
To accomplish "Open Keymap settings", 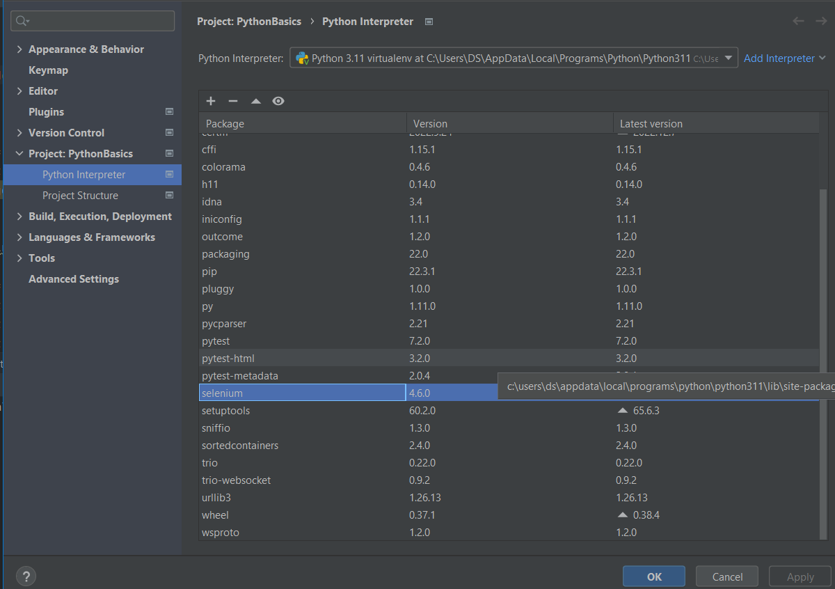I will (48, 70).
